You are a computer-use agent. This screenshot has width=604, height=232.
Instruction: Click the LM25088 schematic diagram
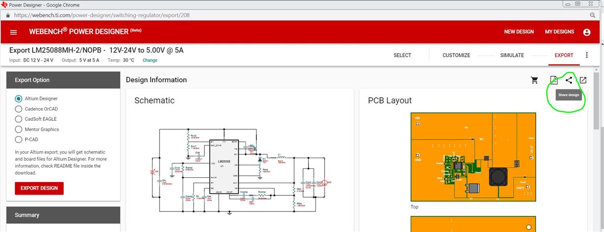point(240,170)
